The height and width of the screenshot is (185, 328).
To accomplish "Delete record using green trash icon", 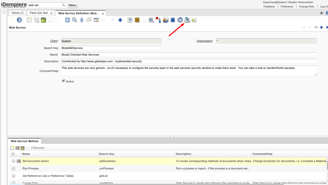I will coord(43,20).
